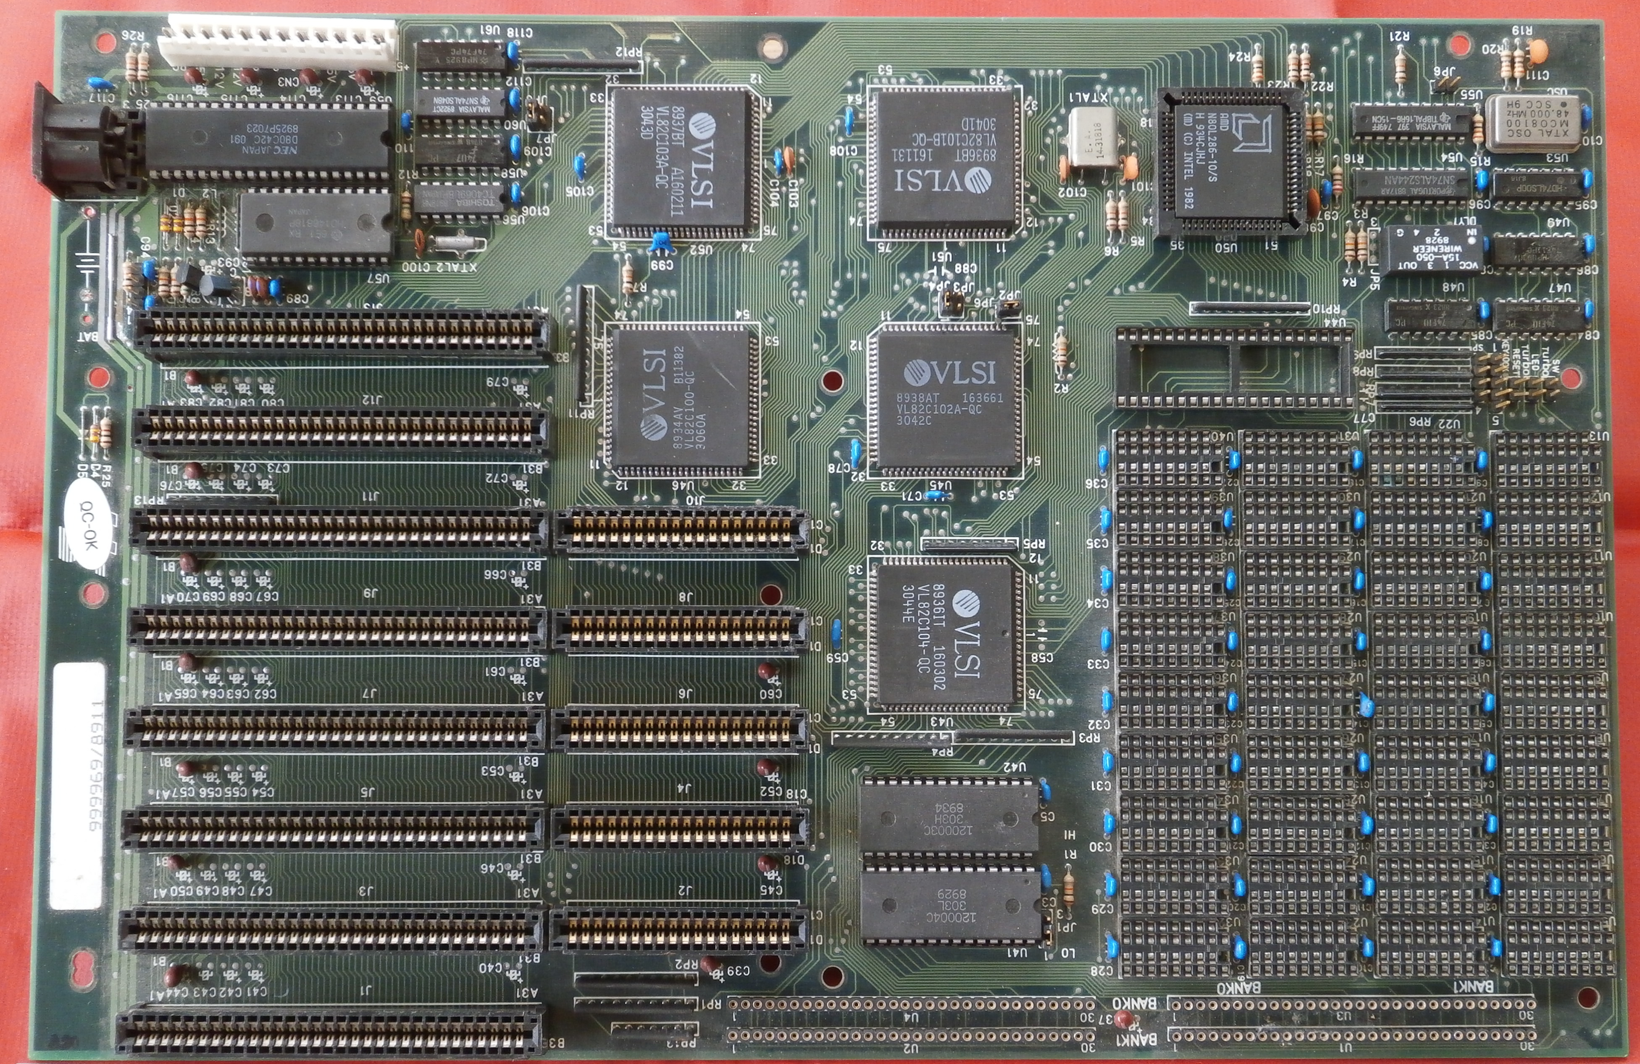Image resolution: width=1640 pixels, height=1064 pixels.
Task: Click the NEC D80C42C keyboard controller
Action: pos(267,140)
